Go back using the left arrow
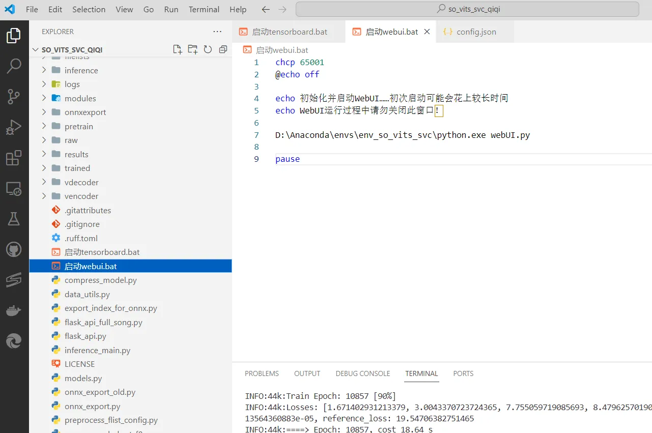Screen dimensions: 652x433 (265, 9)
